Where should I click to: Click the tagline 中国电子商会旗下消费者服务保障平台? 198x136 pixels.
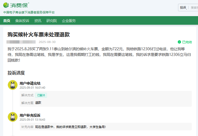point(29,12)
